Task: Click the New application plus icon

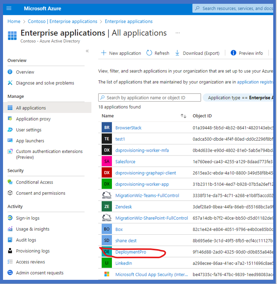Action: click(x=104, y=53)
